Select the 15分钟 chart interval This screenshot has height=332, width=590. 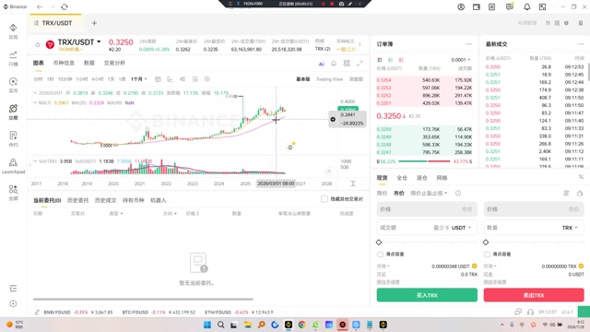65,79
